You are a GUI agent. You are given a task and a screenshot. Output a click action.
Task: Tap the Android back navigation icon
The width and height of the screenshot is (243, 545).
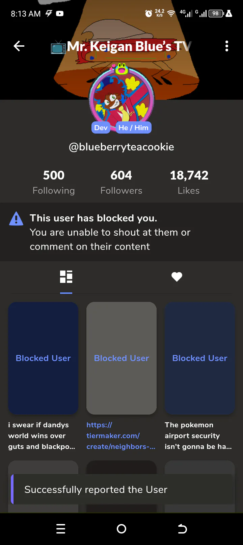click(x=182, y=529)
